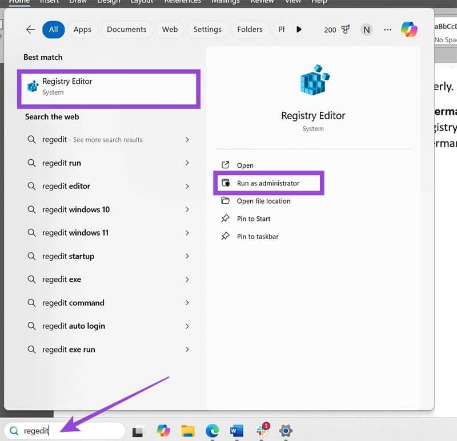The width and height of the screenshot is (457, 441).
Task: Expand chevron beside 'regedit auto login'
Action: pyautogui.click(x=187, y=326)
